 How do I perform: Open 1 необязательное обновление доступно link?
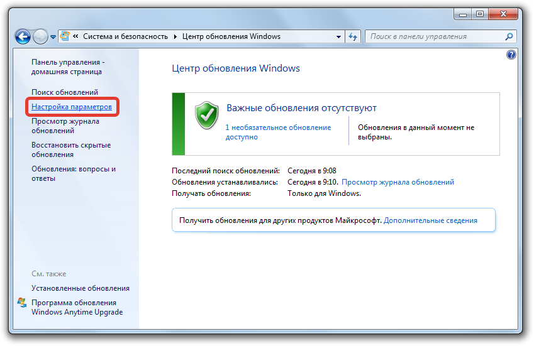[278, 132]
